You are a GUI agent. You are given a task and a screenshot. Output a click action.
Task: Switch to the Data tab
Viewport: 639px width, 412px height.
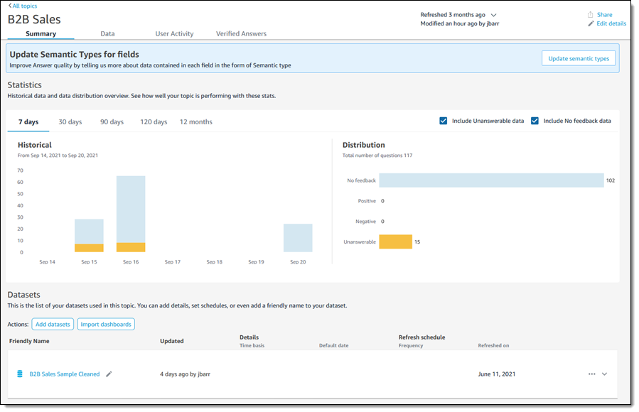107,33
